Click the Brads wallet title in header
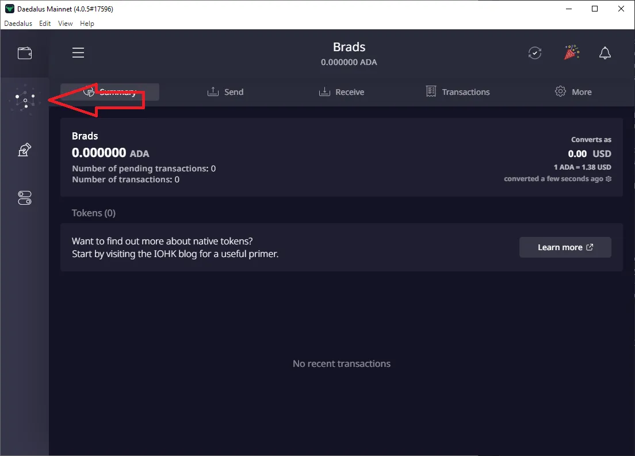The width and height of the screenshot is (635, 456). pyautogui.click(x=349, y=47)
